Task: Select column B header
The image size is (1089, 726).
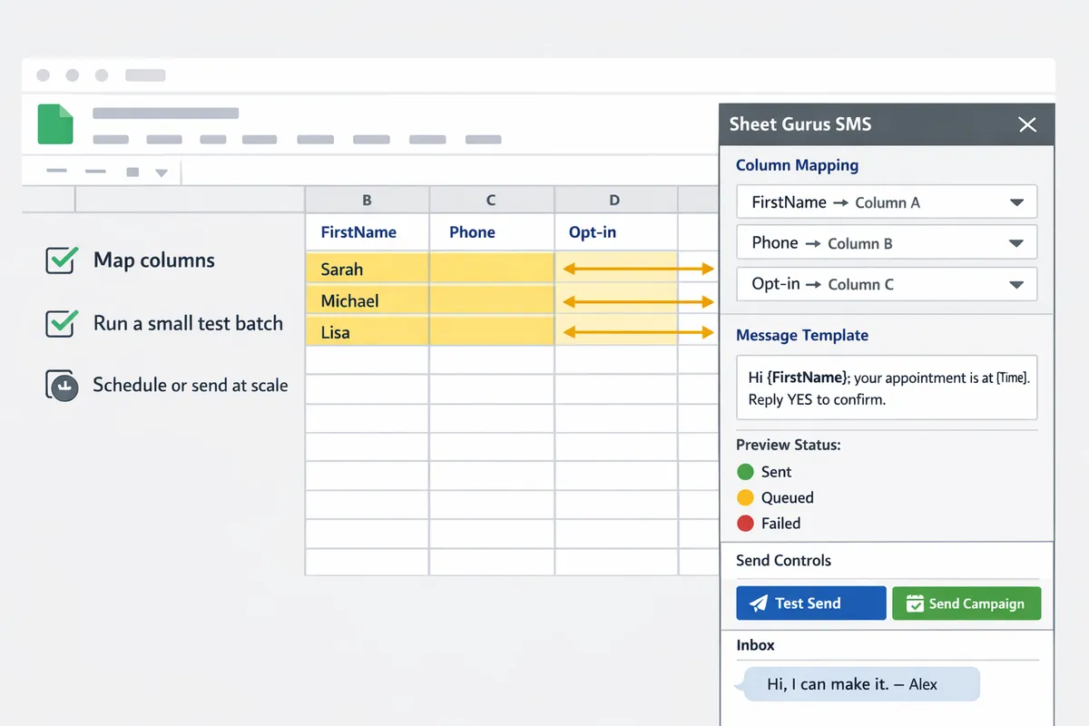Action: pos(367,201)
